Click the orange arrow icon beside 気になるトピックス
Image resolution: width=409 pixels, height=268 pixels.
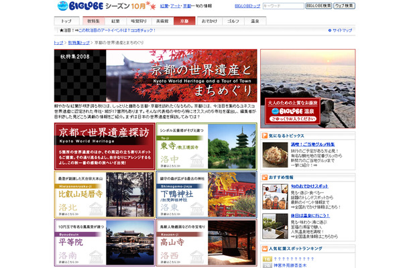[x=266, y=136]
